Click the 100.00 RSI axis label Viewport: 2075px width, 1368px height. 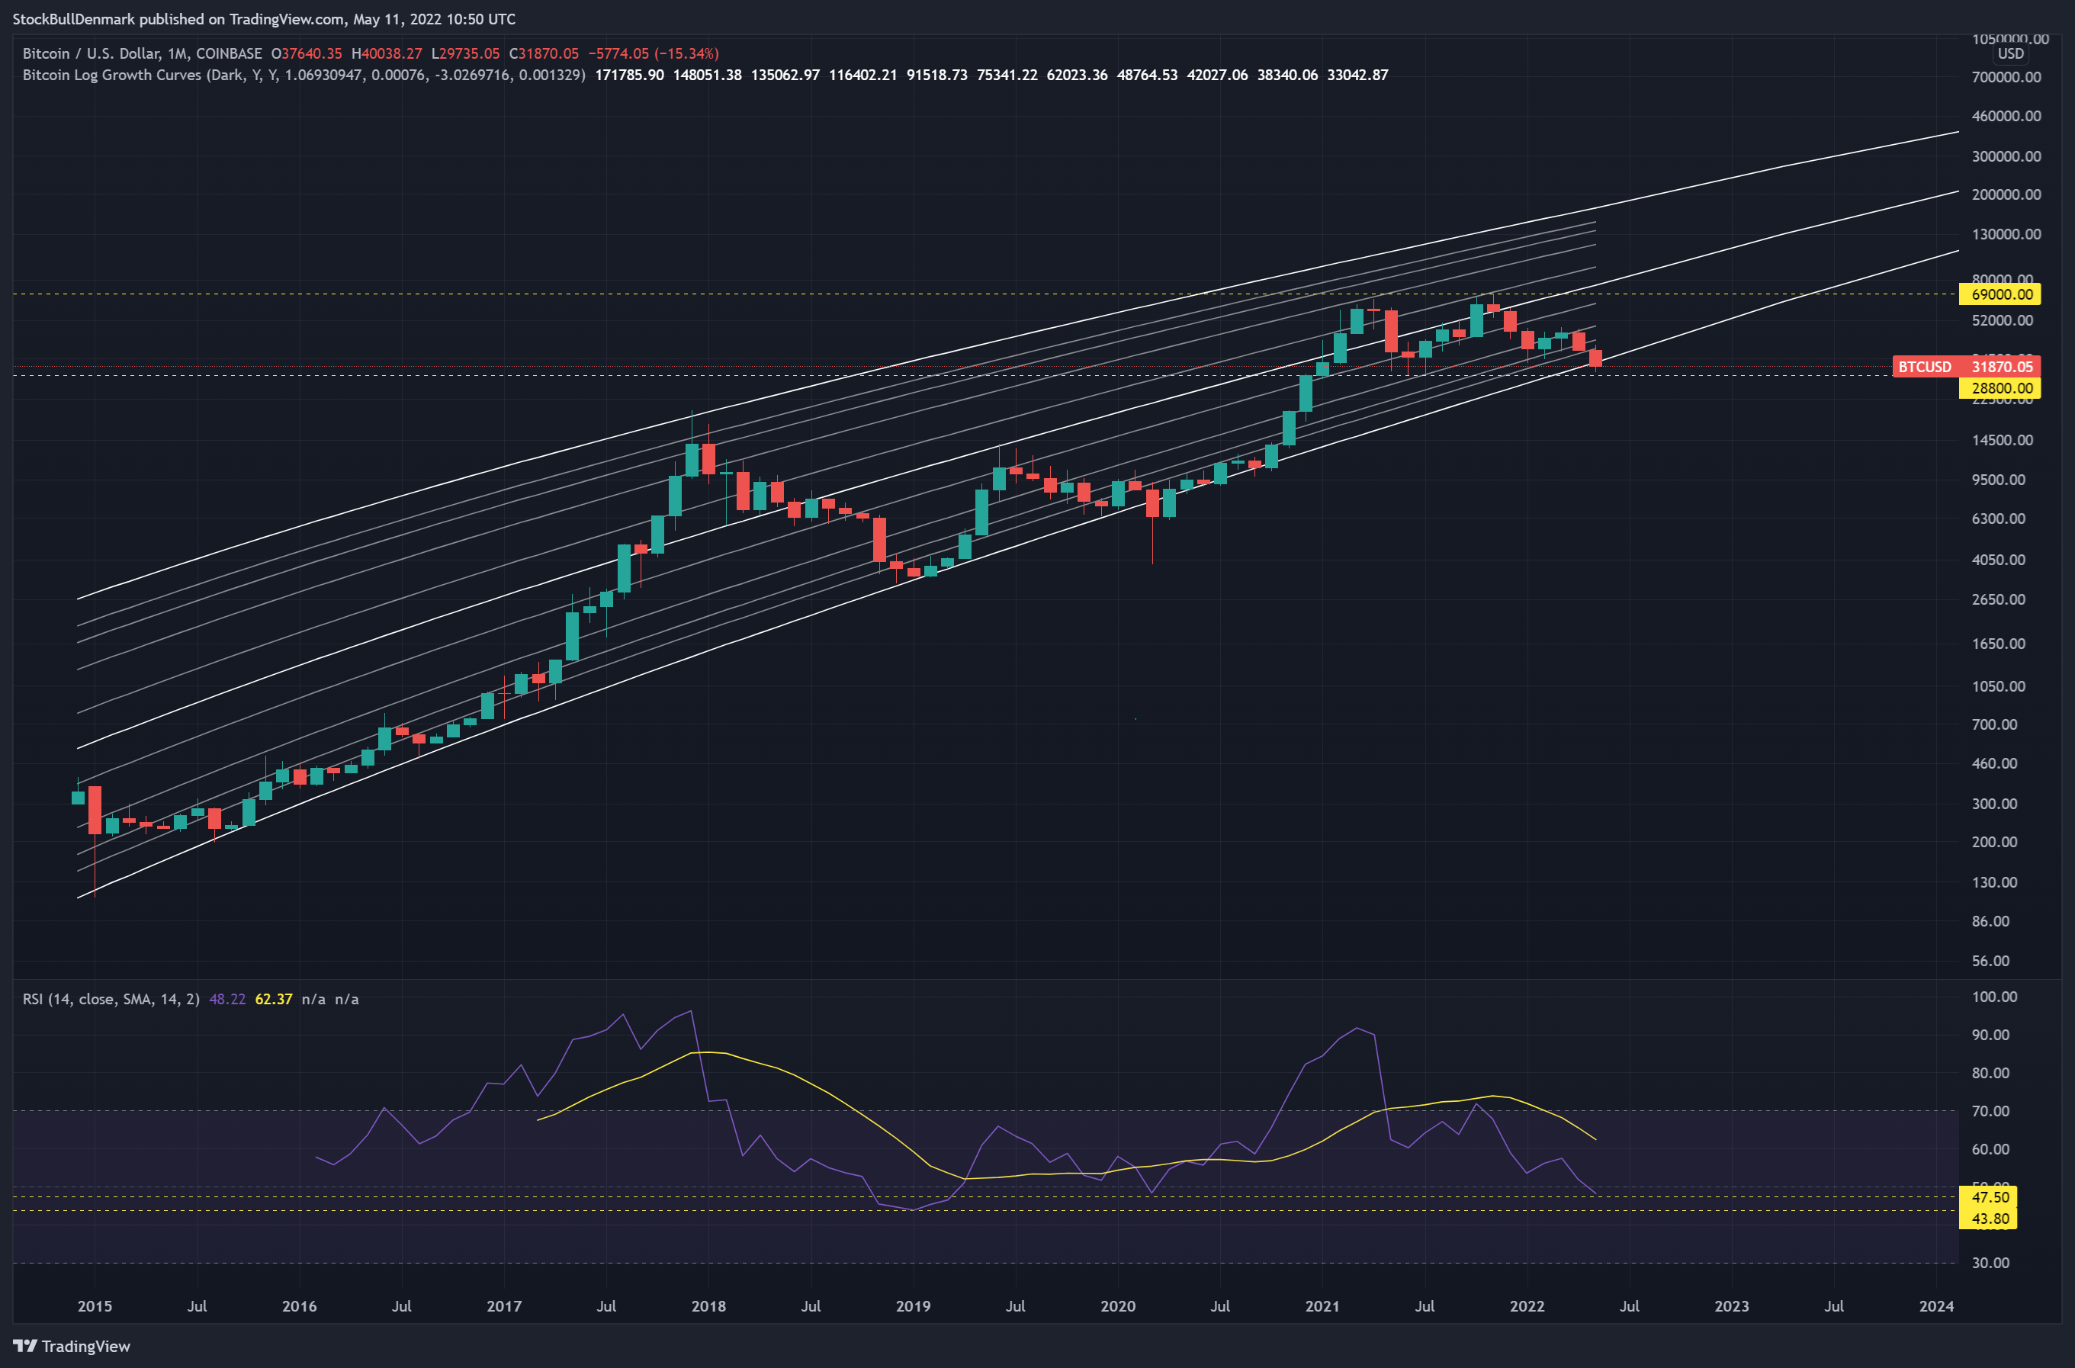point(1994,997)
